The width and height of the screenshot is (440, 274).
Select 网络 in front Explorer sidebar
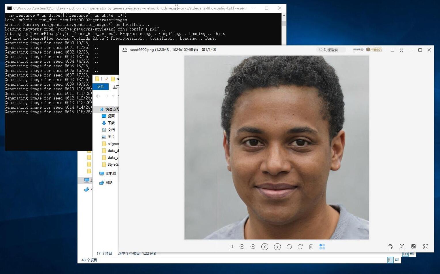click(106, 183)
